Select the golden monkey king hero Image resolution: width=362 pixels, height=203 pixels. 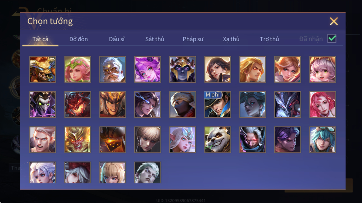click(x=78, y=140)
